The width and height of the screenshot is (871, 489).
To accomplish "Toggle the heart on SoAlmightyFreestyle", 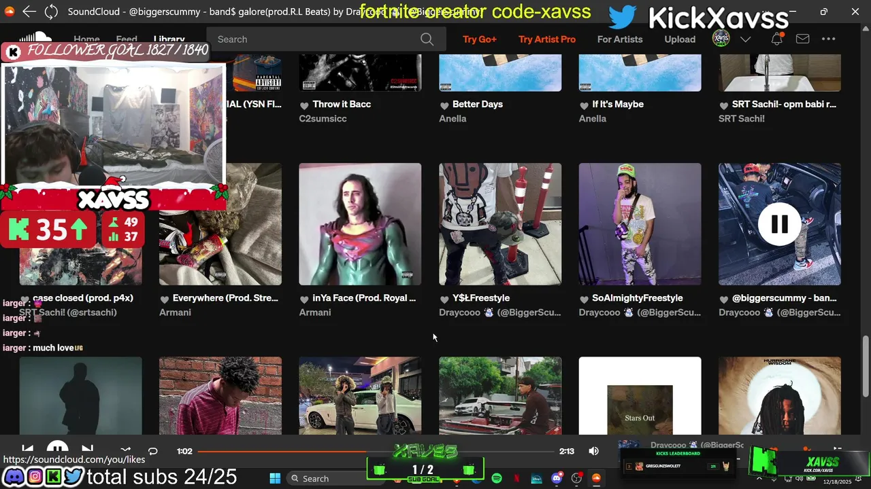I will [584, 299].
